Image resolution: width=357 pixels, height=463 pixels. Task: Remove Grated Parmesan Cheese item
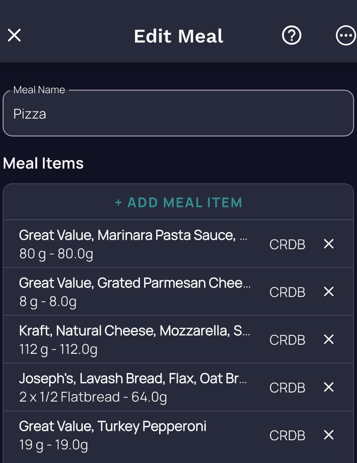click(x=329, y=292)
